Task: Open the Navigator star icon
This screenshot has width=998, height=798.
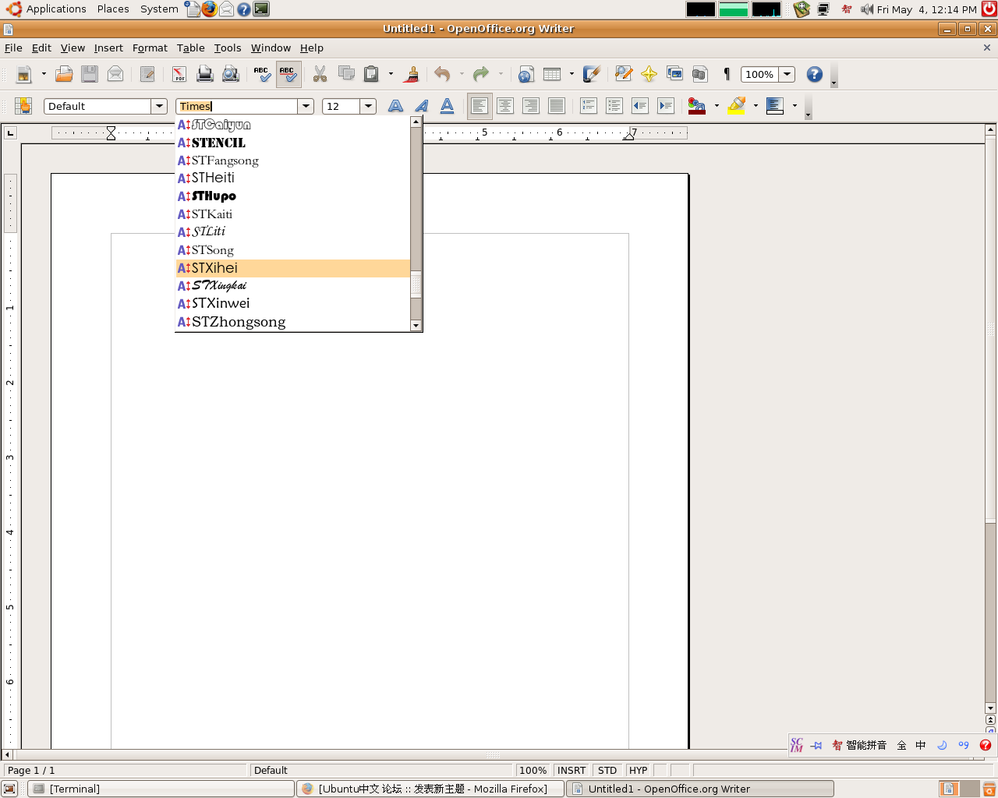Action: point(649,74)
